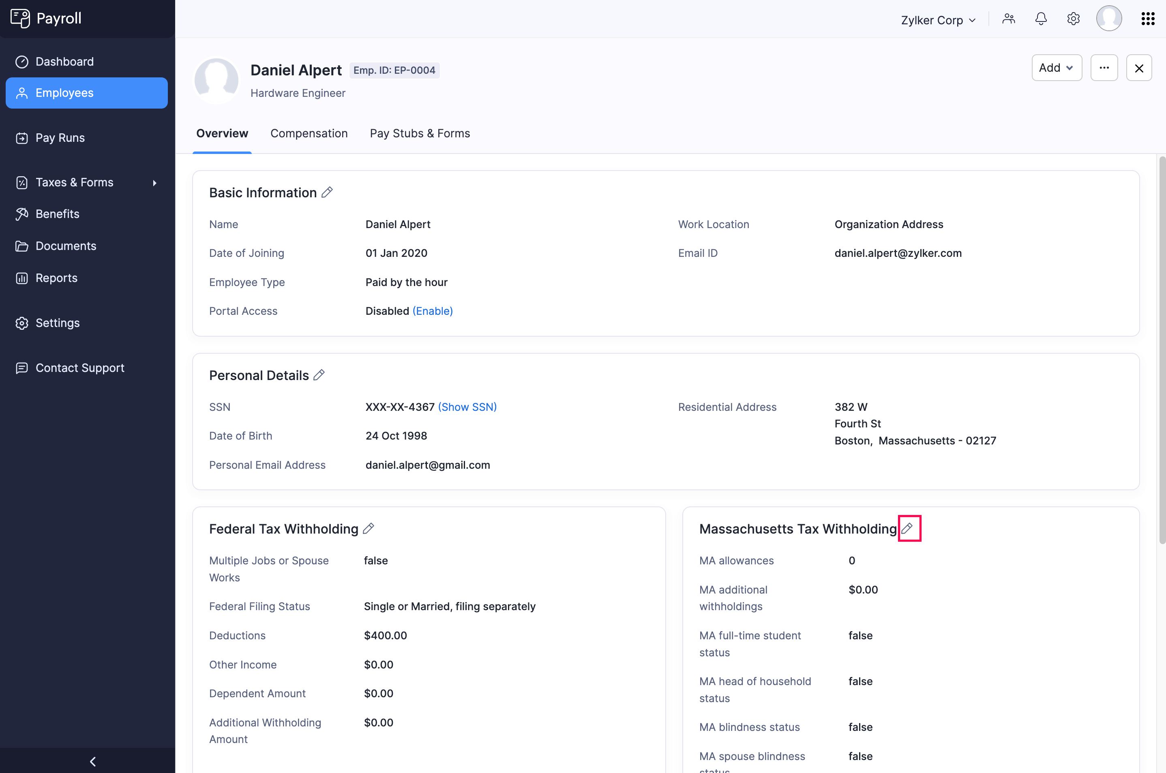Open the Add dropdown button
This screenshot has width=1166, height=773.
1056,68
